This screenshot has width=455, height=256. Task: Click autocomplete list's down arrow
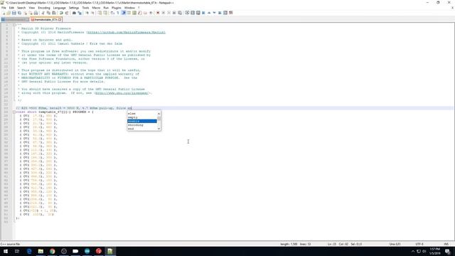[x=159, y=129]
